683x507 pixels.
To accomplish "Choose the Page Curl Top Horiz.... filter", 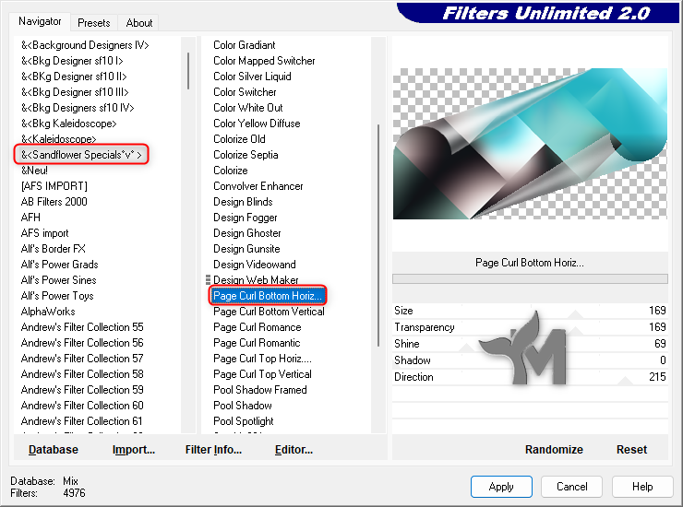I will pyautogui.click(x=262, y=359).
